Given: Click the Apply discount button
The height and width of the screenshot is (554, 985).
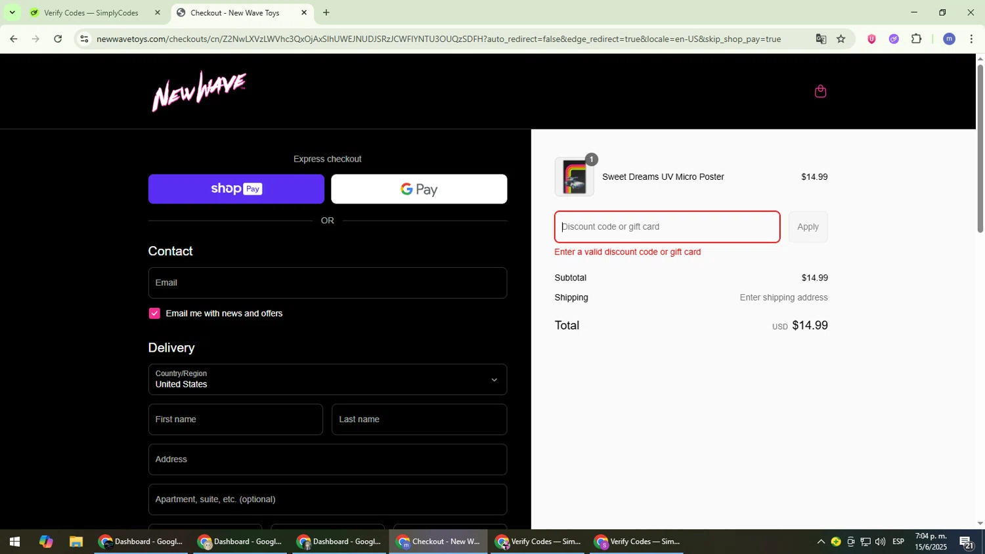Looking at the screenshot, I should 808,227.
